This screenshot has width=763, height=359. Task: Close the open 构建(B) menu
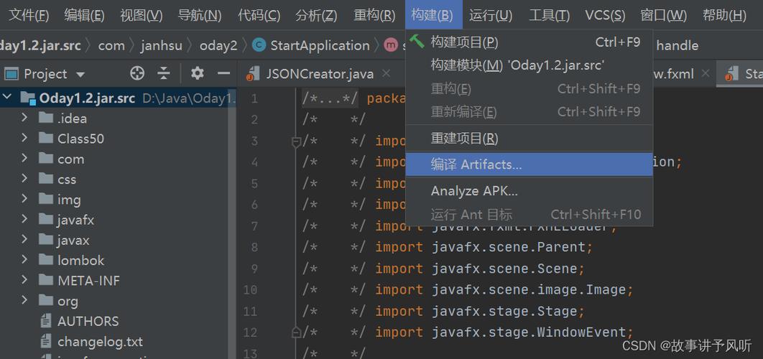click(433, 15)
